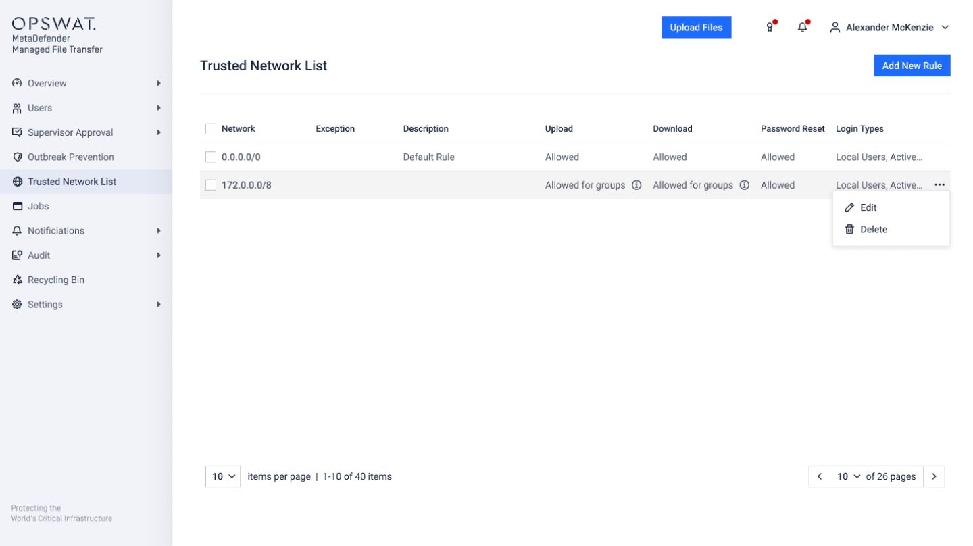Image resolution: width=973 pixels, height=546 pixels.
Task: Click the Delete trash icon in context menu
Action: click(849, 229)
